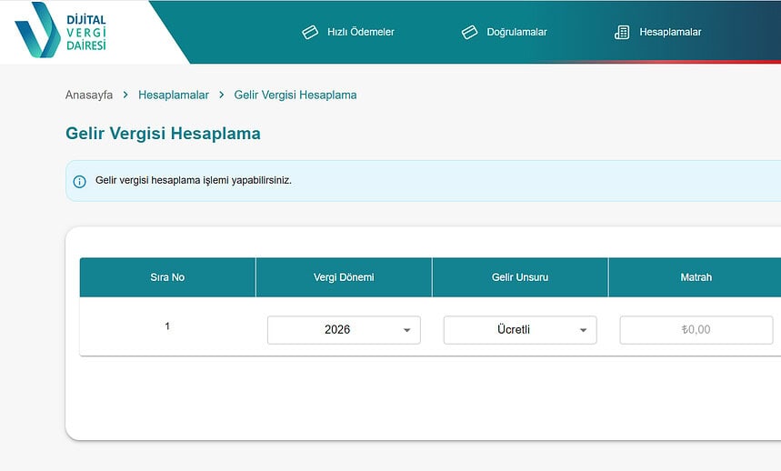Click the info icon in the blue banner
The width and height of the screenshot is (781, 471).
click(x=79, y=181)
